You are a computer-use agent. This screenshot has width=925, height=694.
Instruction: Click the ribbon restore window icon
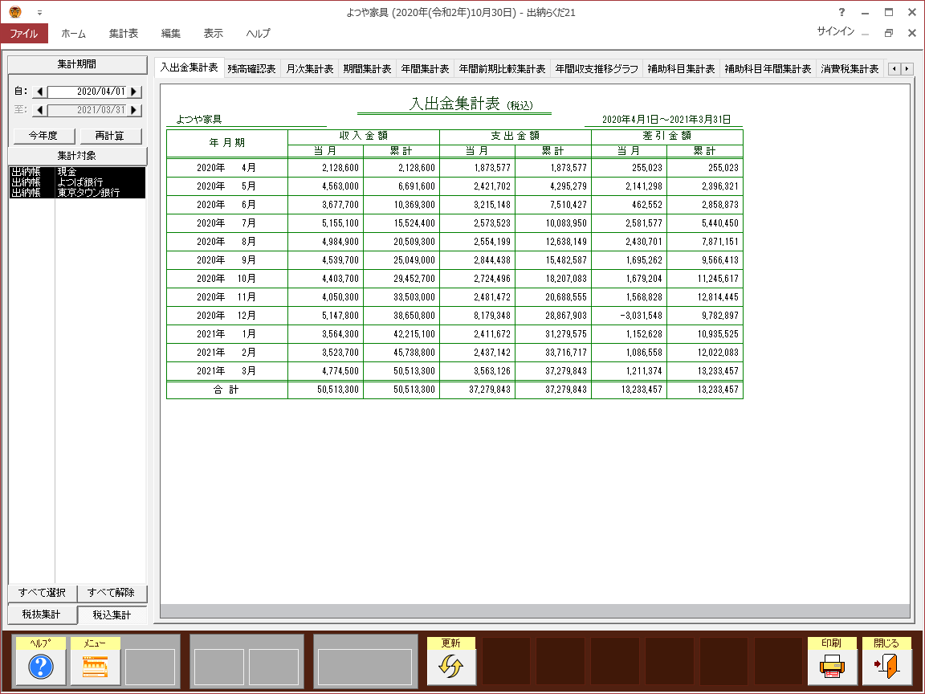click(x=889, y=33)
